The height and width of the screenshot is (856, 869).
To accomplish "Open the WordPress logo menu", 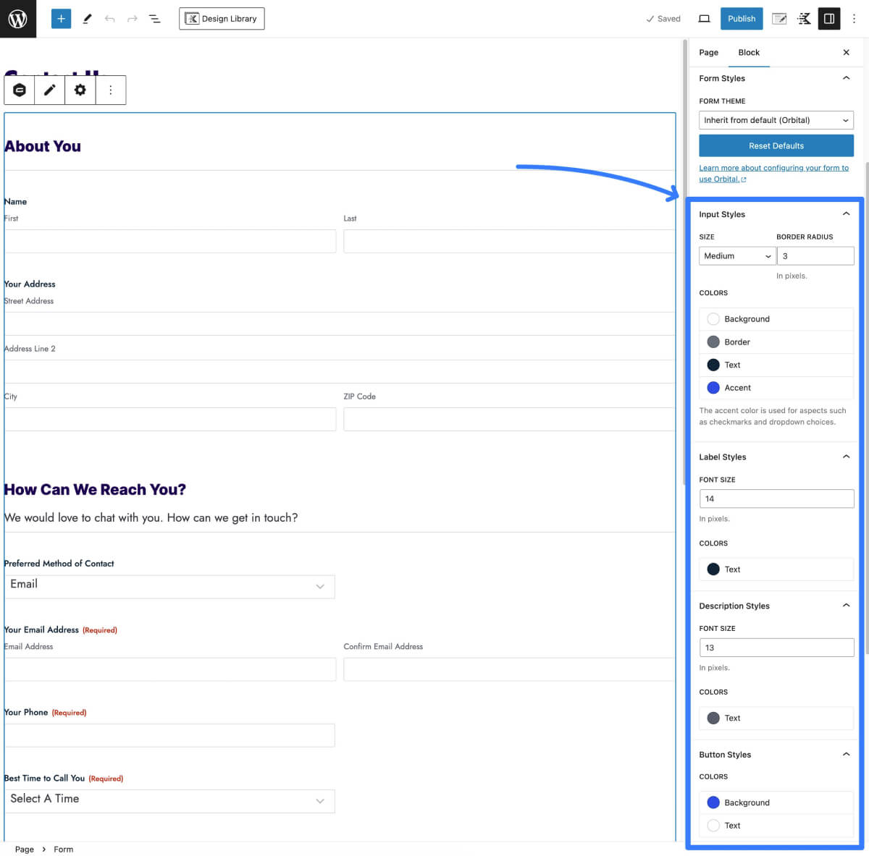I will click(x=18, y=19).
